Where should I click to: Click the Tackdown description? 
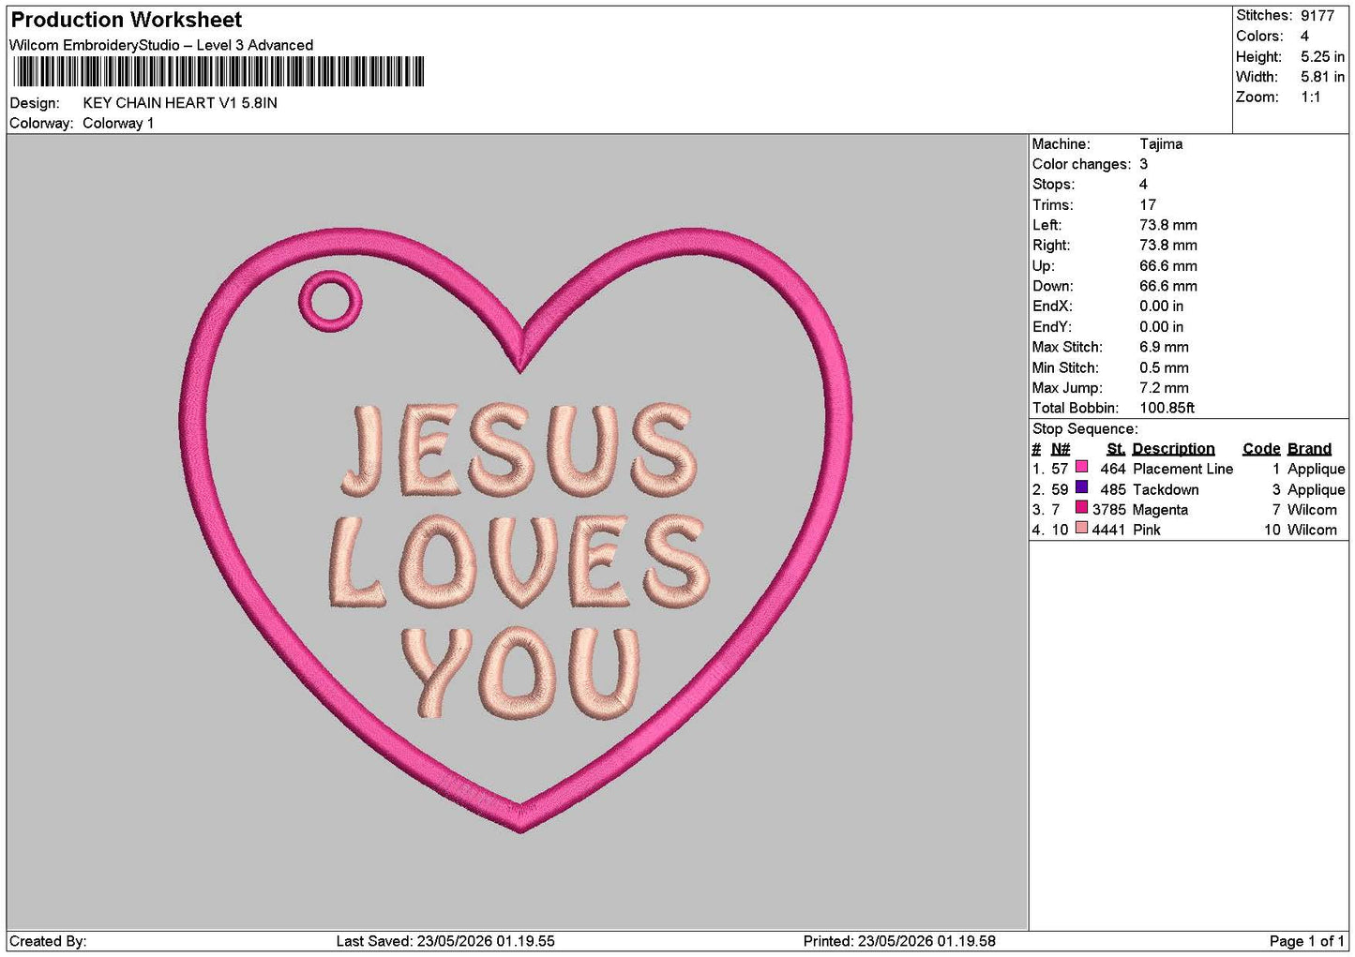click(1166, 490)
